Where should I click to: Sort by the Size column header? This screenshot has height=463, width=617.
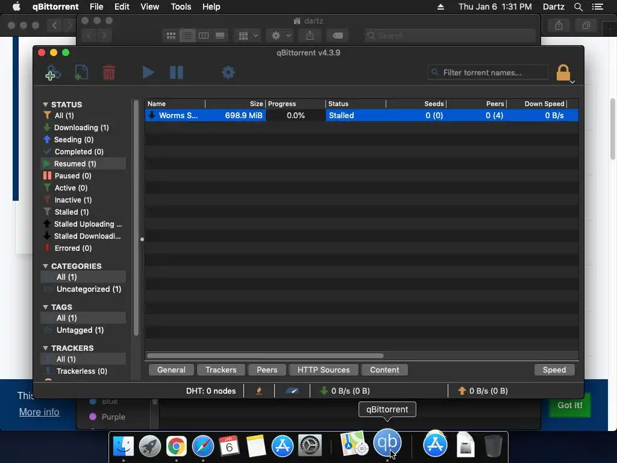(236, 104)
